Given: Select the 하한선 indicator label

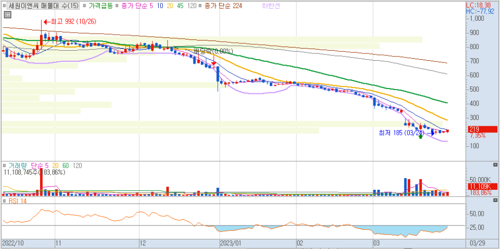Looking at the screenshot, I should [x=271, y=6].
